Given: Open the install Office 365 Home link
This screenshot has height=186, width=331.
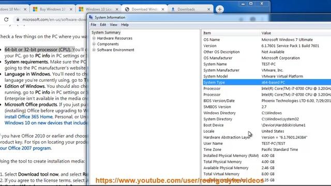Looking at the screenshot, I should point(28,117).
